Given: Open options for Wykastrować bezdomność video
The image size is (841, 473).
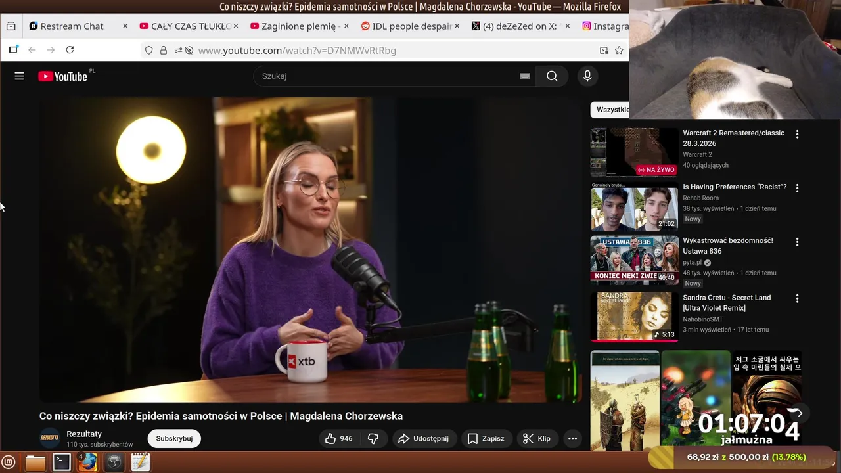Looking at the screenshot, I should tap(797, 242).
